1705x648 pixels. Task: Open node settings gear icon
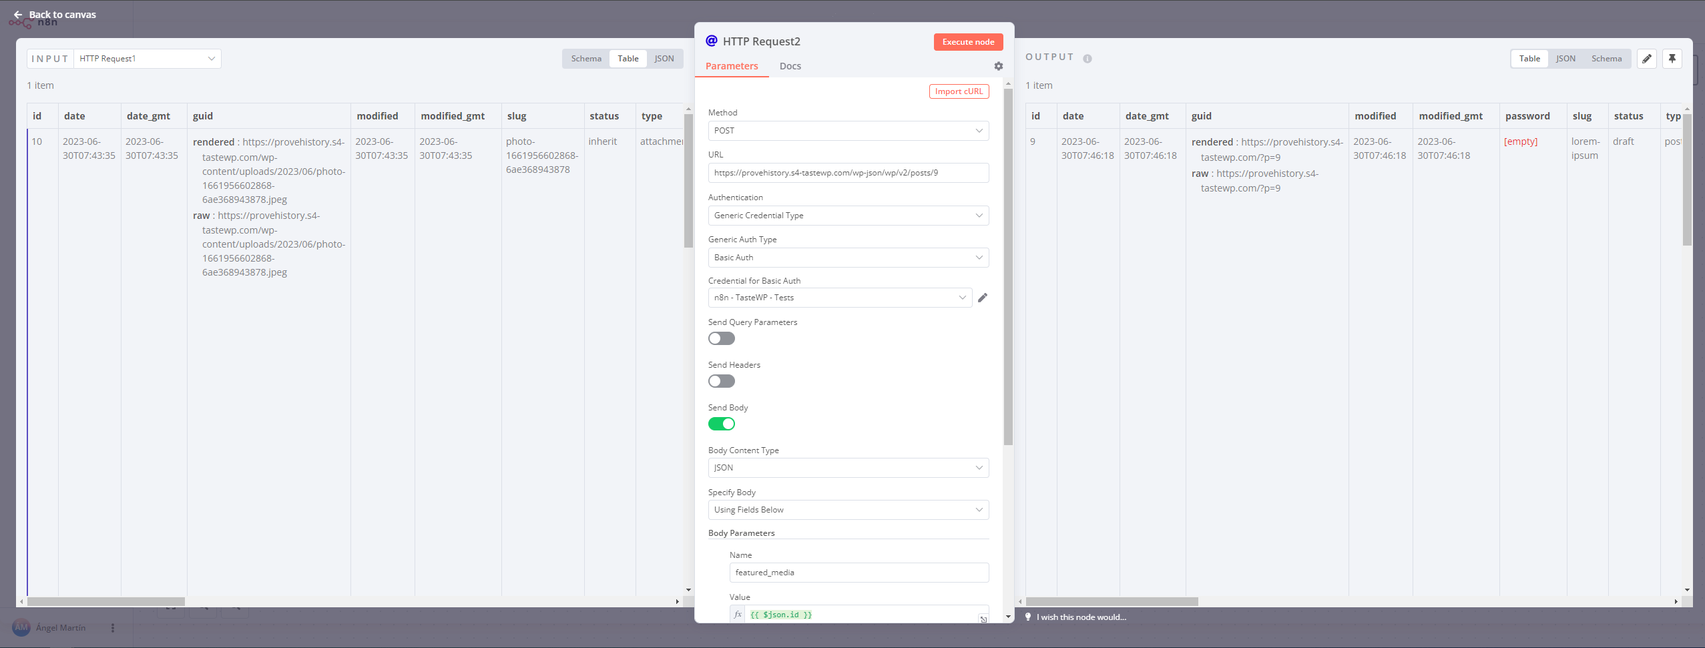[998, 66]
